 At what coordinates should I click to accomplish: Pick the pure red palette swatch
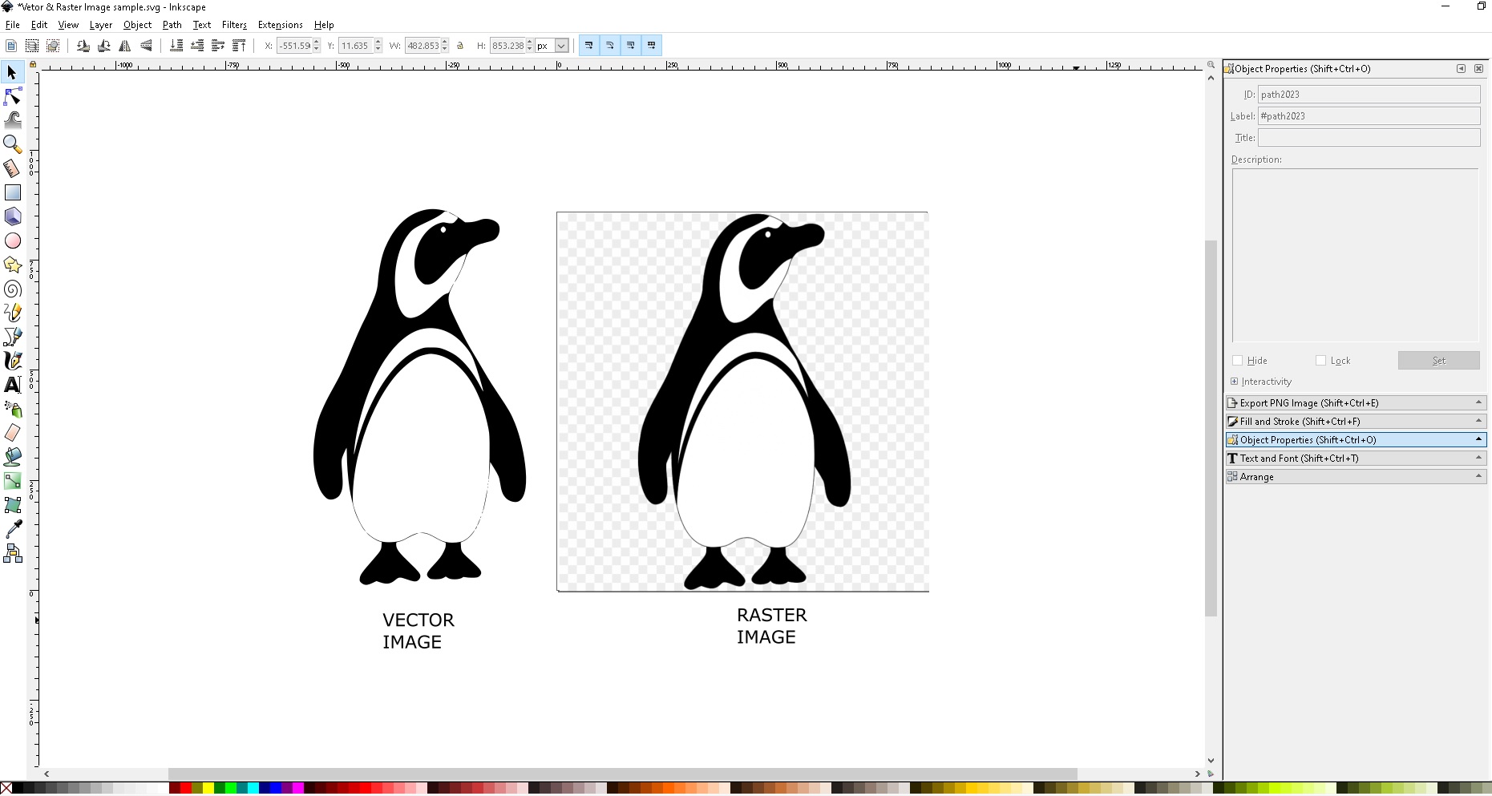[x=186, y=789]
